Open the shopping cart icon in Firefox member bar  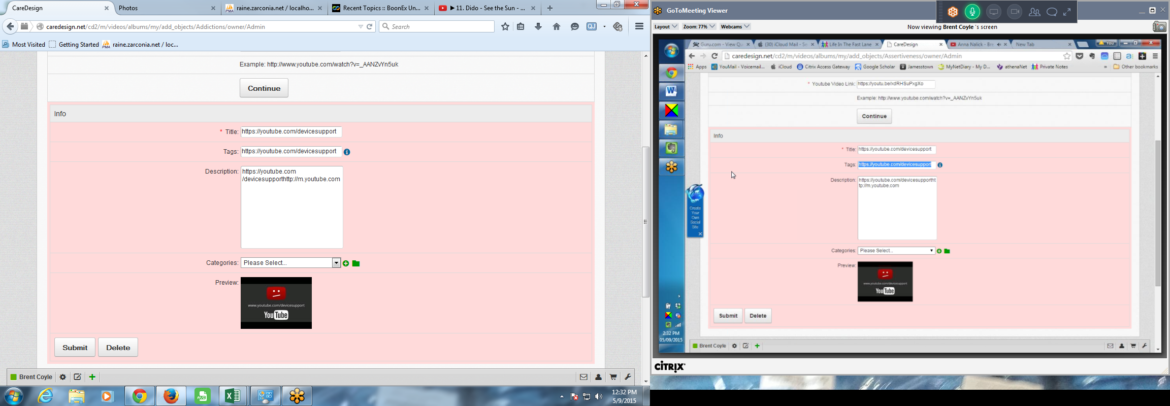pyautogui.click(x=613, y=377)
